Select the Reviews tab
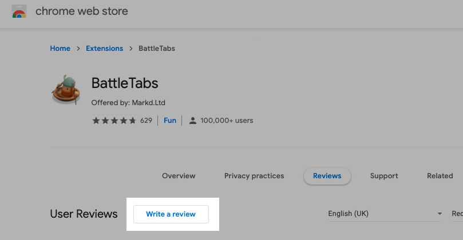The height and width of the screenshot is (240, 463). click(x=327, y=176)
